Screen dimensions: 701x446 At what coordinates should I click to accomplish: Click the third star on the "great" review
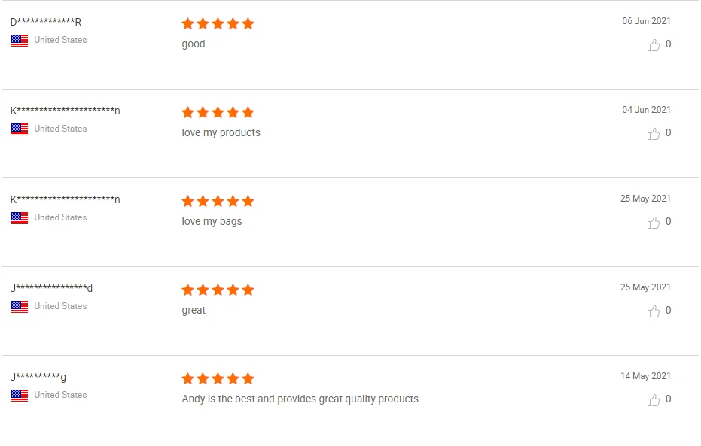[x=218, y=290]
